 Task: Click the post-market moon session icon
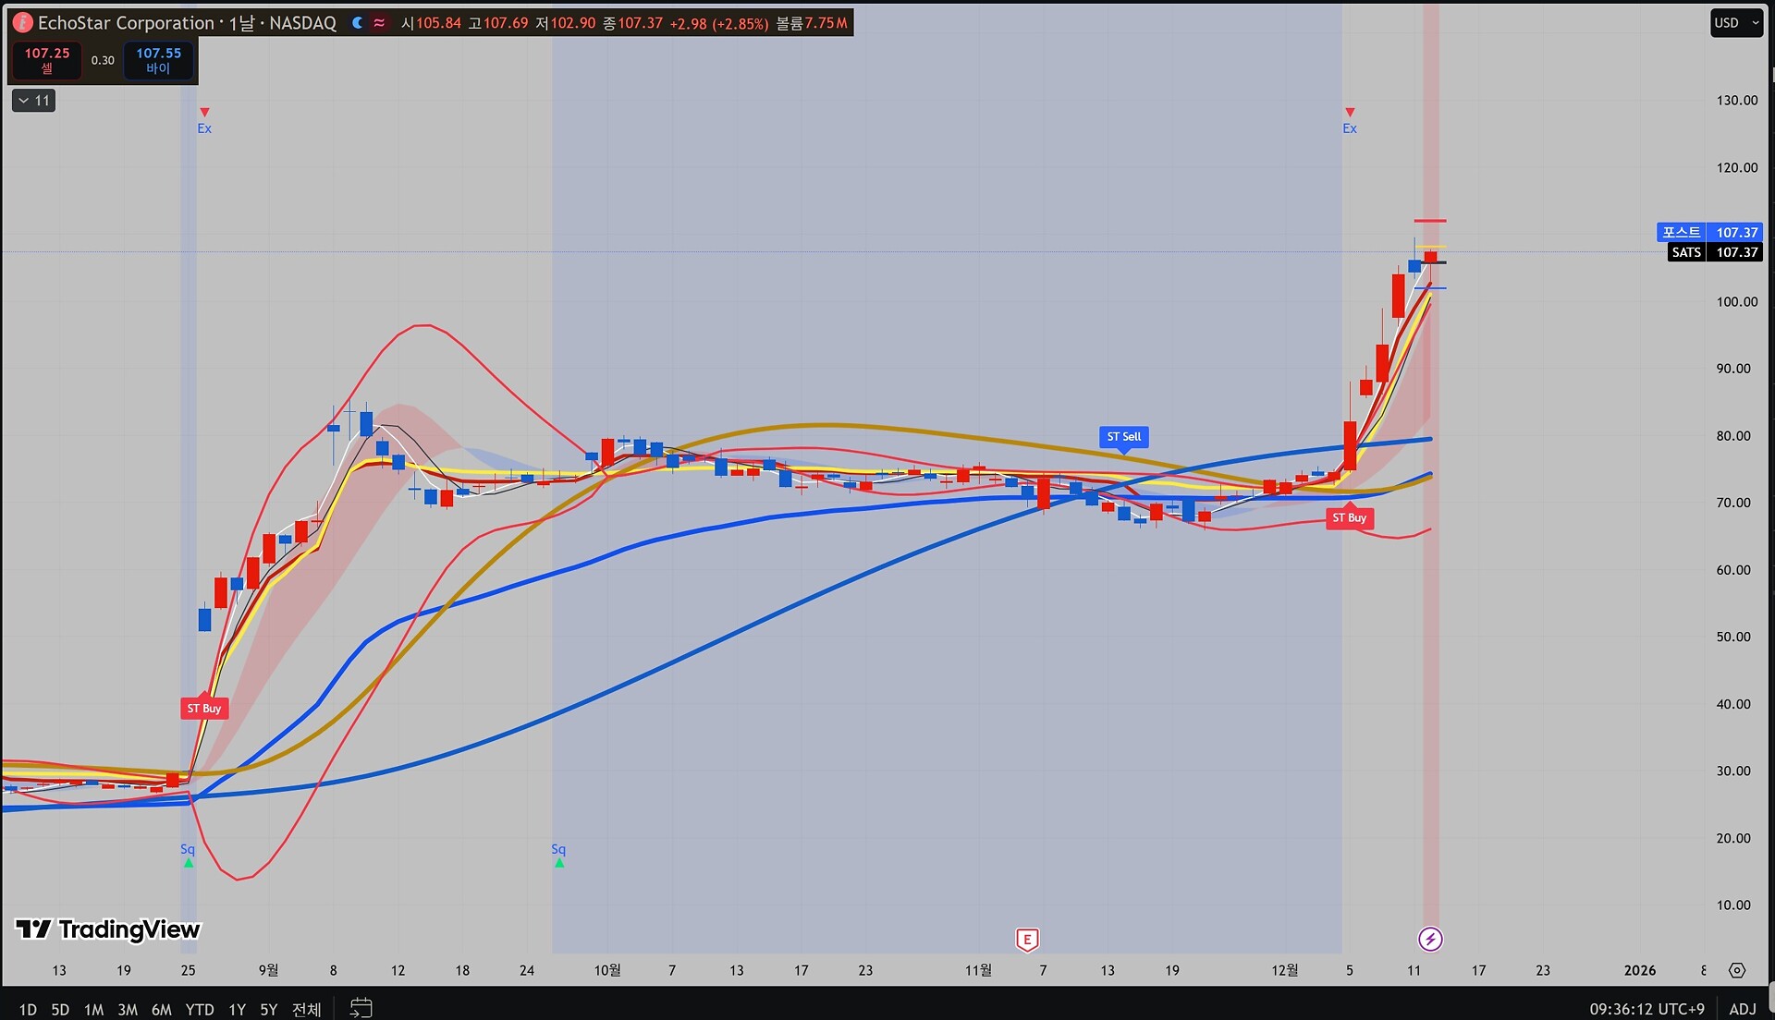[x=358, y=23]
